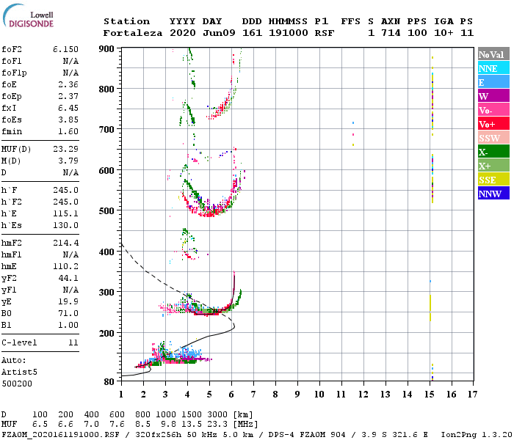This screenshot has width=514, height=440.
Task: Select the NNW blue legend swatch
Action: 493,193
